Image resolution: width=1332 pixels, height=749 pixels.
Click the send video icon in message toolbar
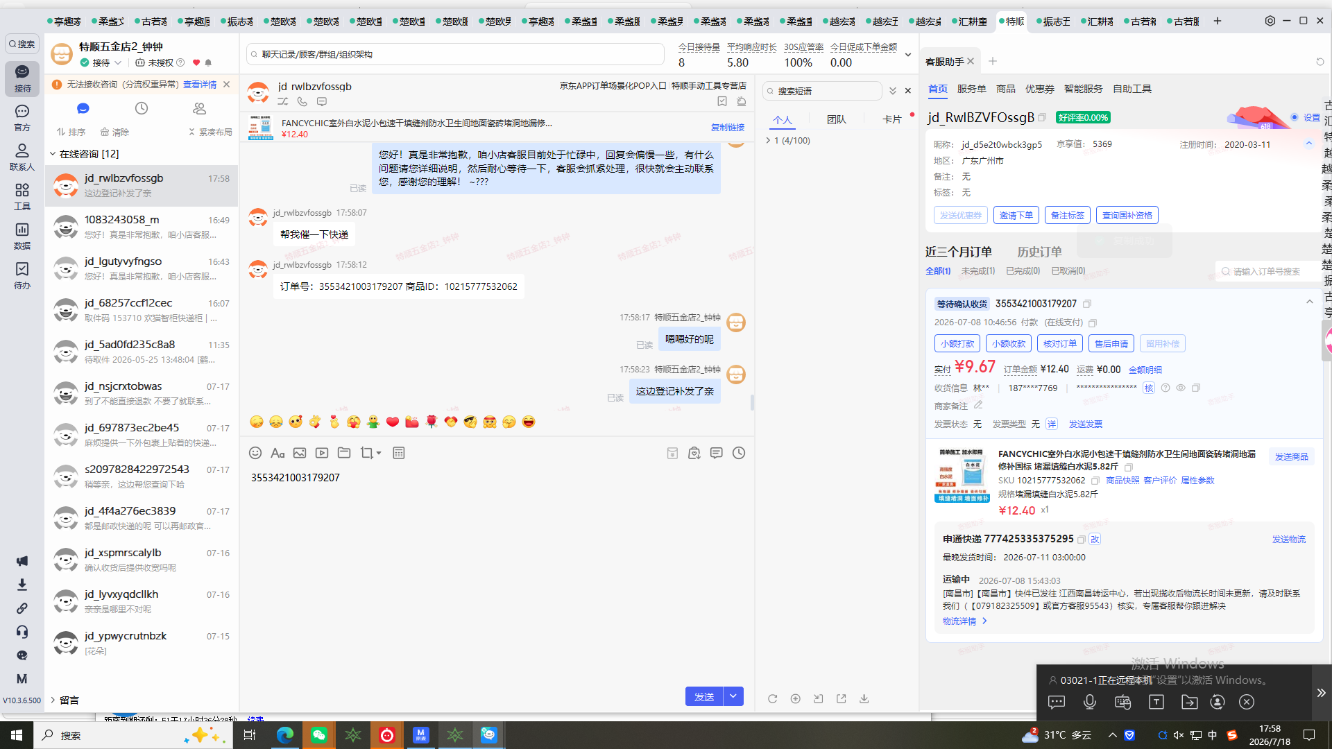point(322,453)
